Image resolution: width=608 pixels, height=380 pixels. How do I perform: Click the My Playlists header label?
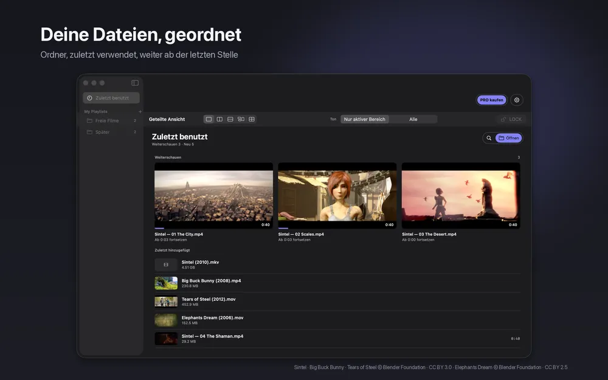[96, 112]
